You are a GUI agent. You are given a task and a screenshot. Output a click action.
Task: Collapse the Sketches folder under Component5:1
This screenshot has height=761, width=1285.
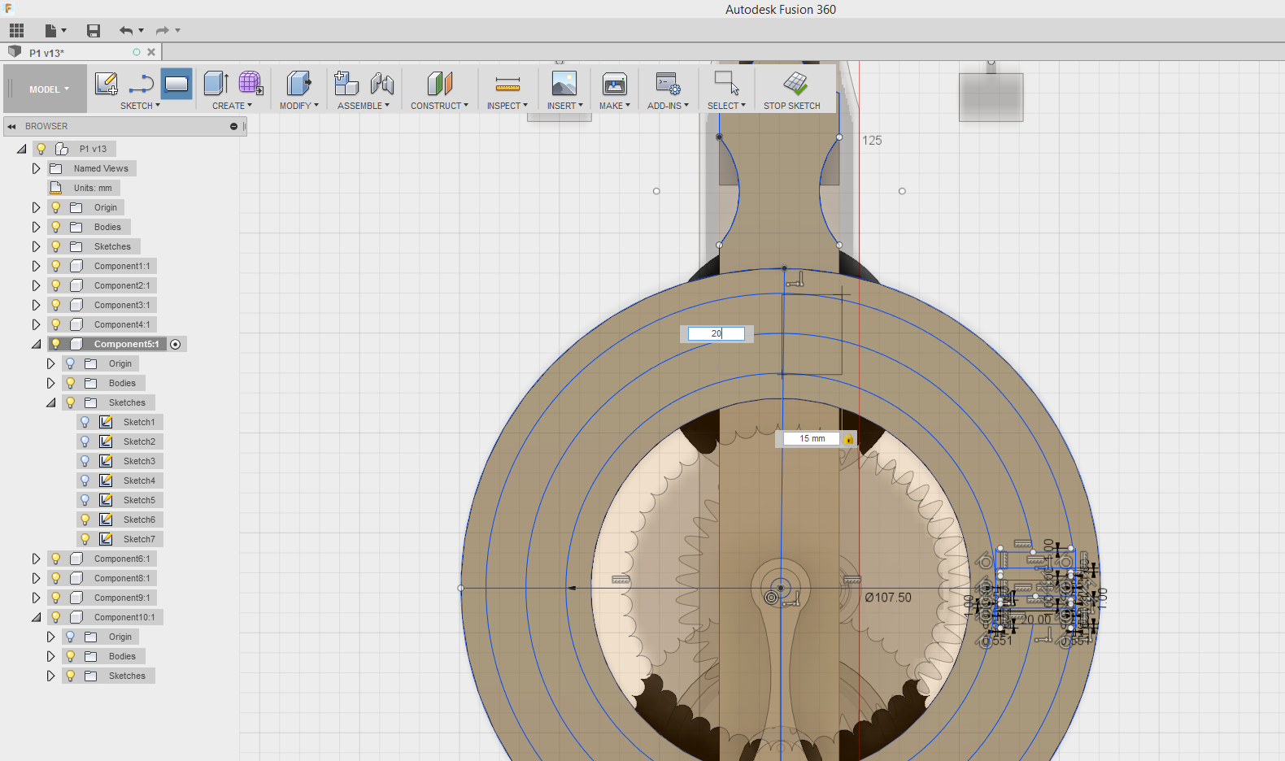(50, 402)
